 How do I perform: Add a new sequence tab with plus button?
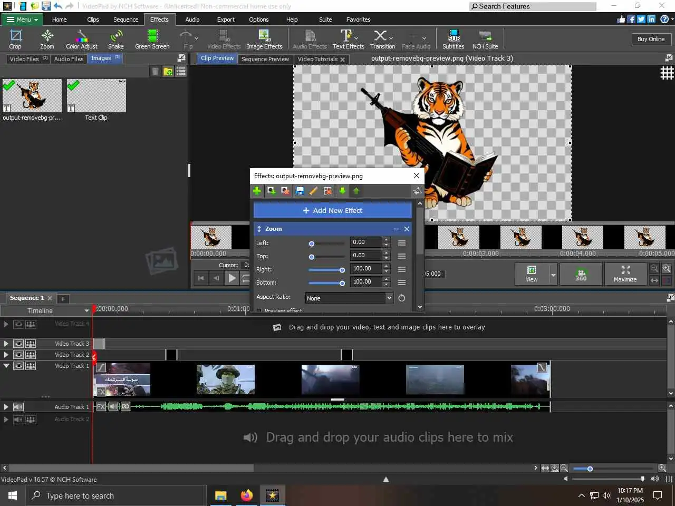click(63, 299)
